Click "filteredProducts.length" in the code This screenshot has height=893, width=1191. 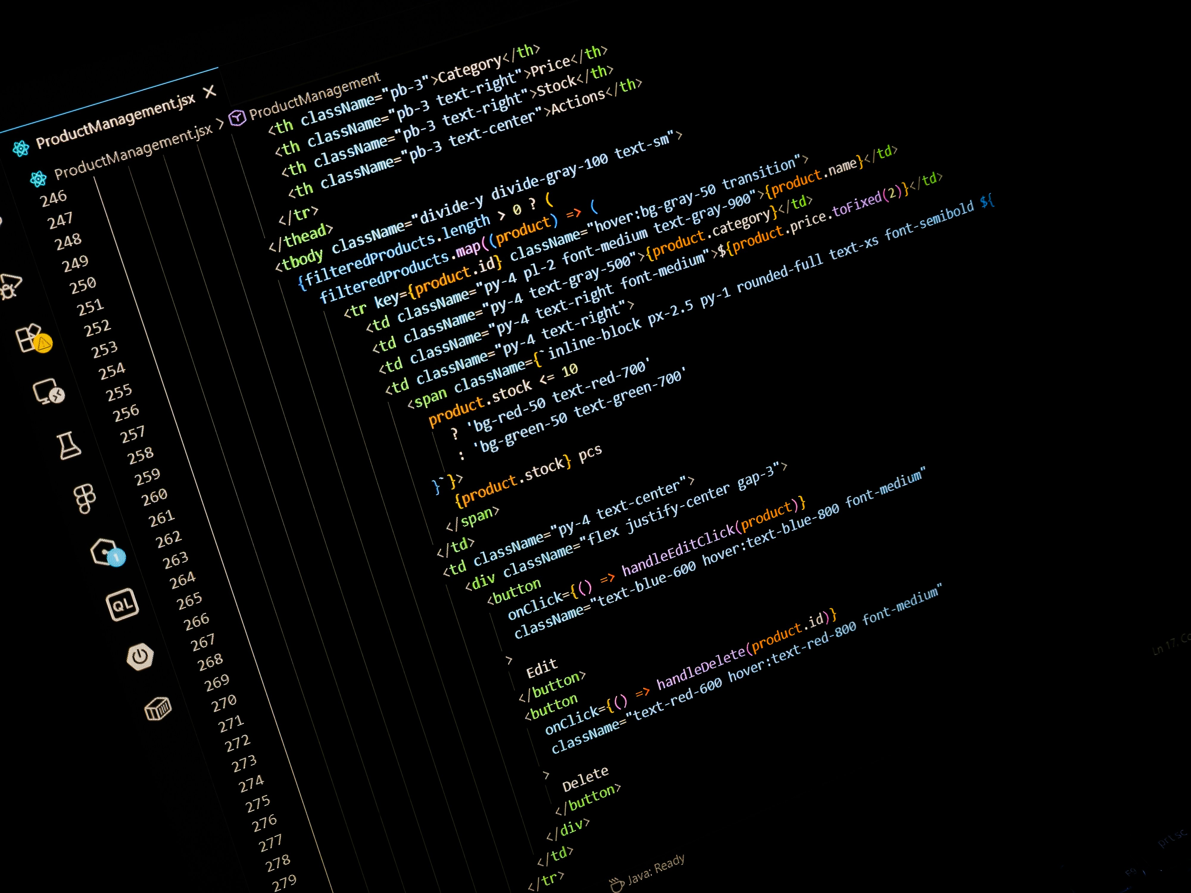click(x=398, y=251)
